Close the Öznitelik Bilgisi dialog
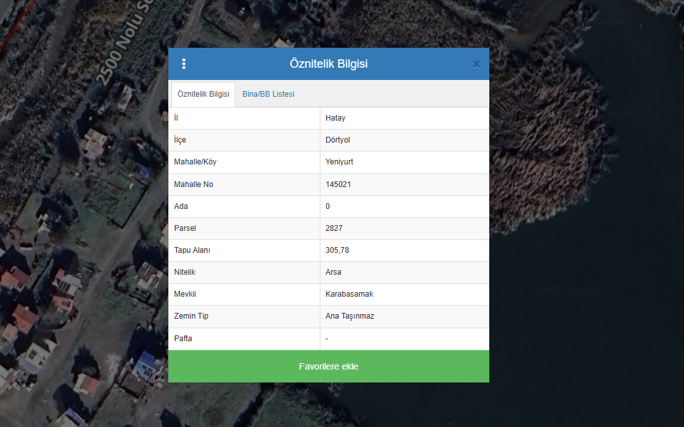684x427 pixels. [476, 64]
